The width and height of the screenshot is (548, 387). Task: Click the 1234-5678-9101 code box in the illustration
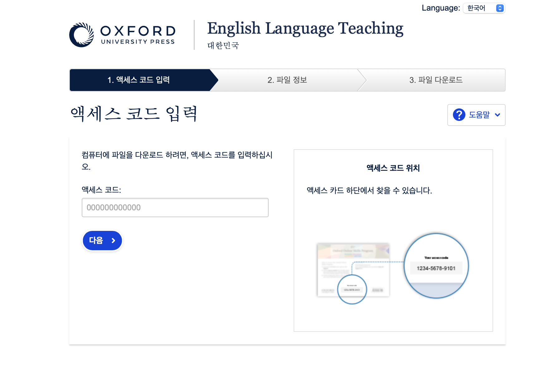436,268
